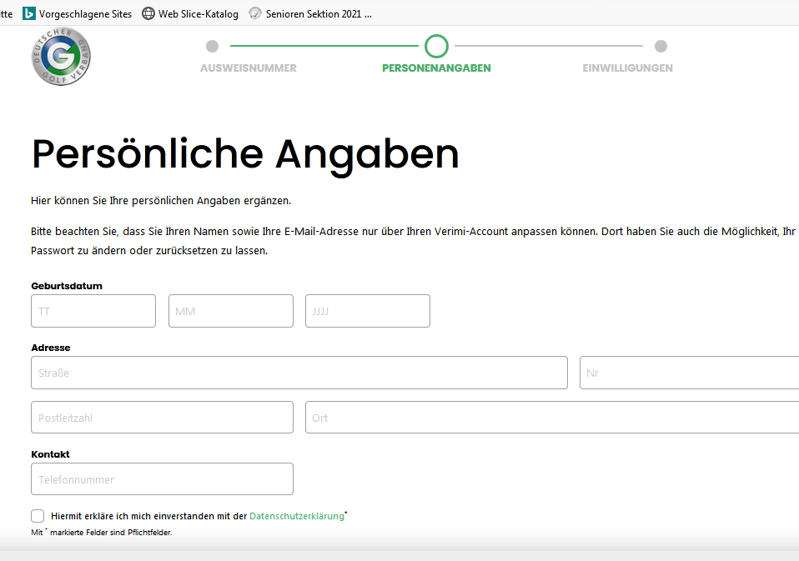Click the Telefonnummer contact field
This screenshot has height=561, width=799.
point(162,479)
